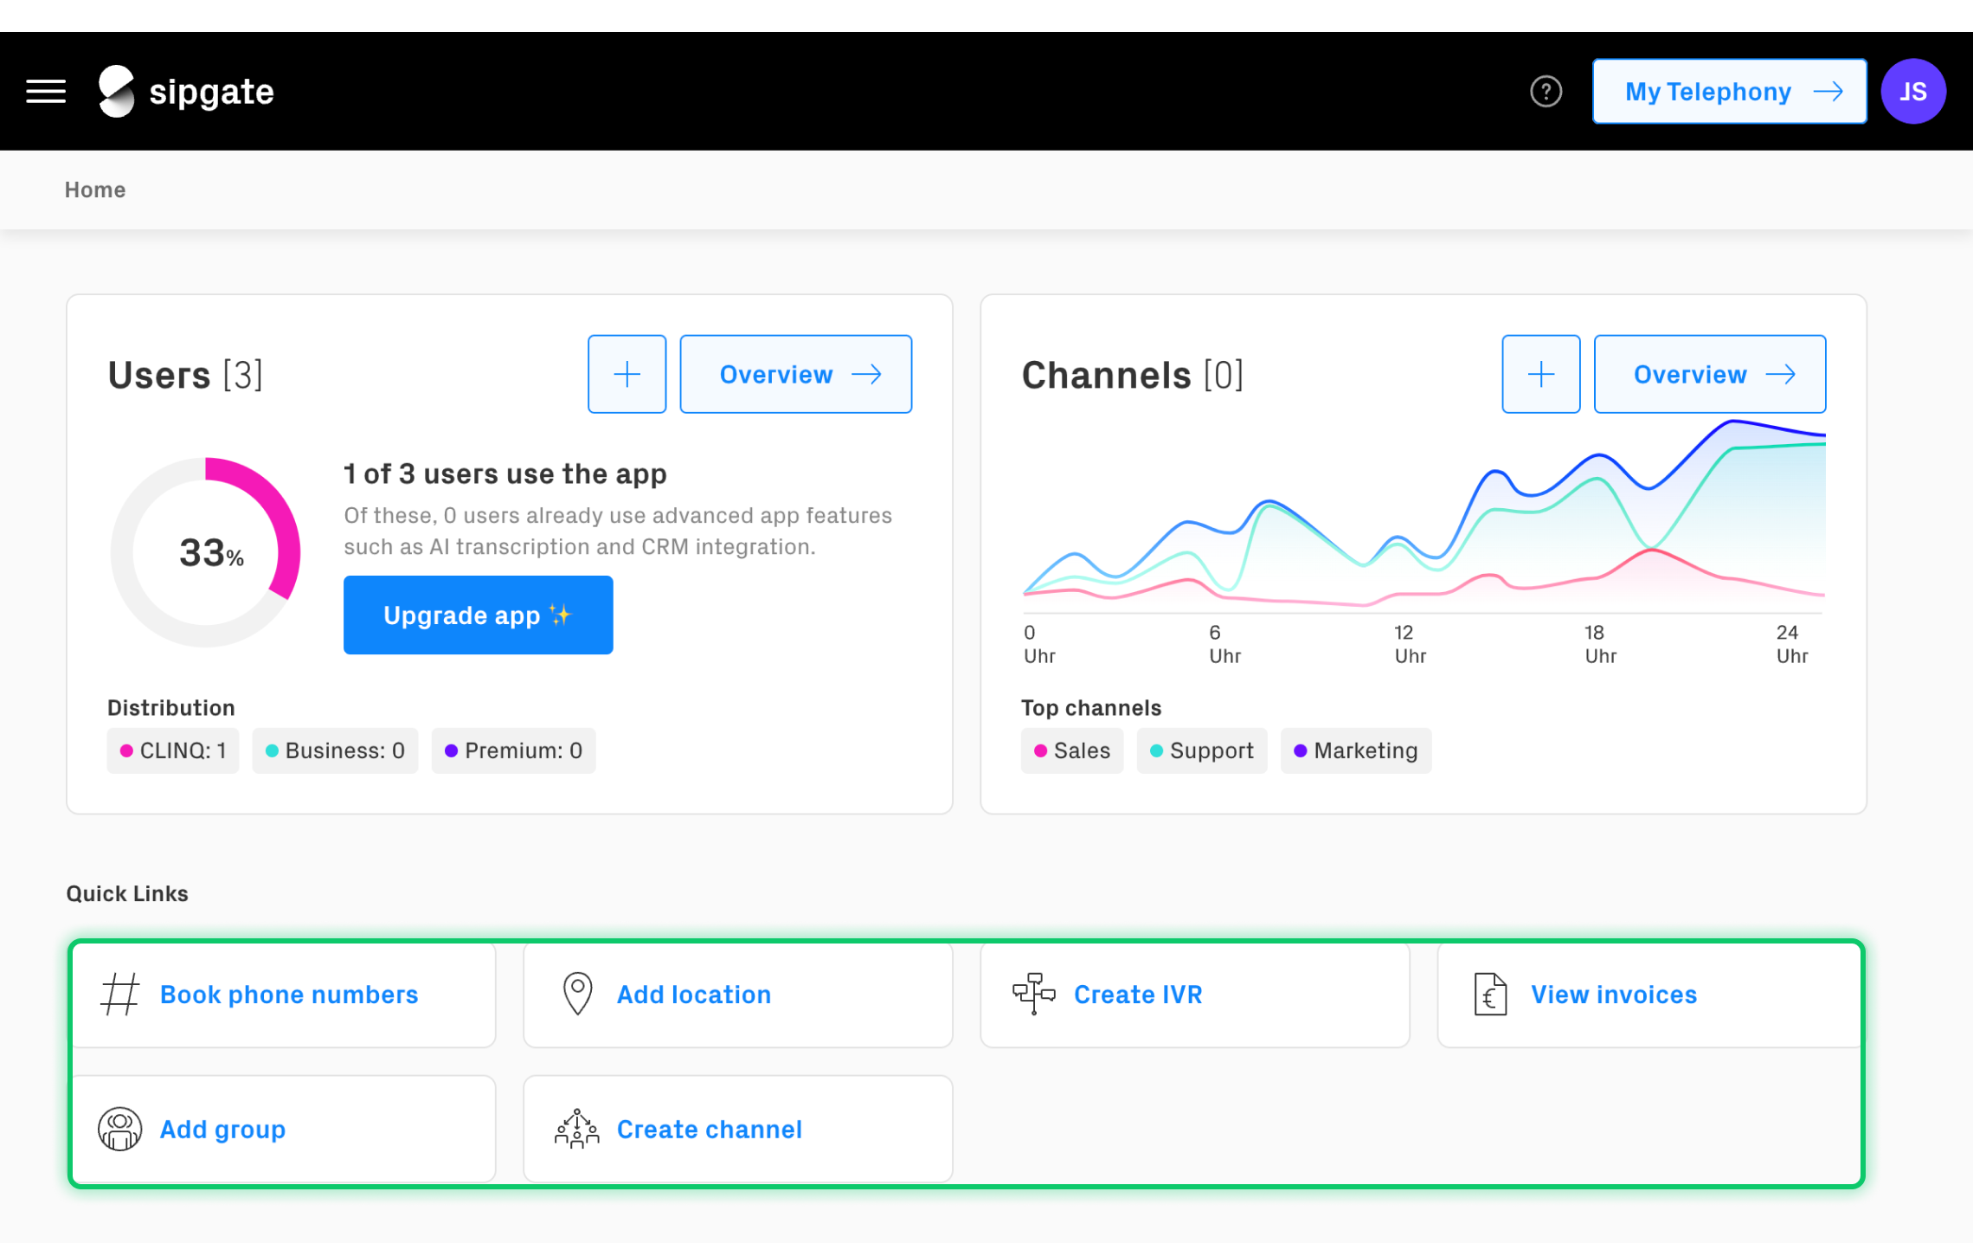Click '1 of 3 users use the app' text
The height and width of the screenshot is (1243, 1973).
(505, 473)
